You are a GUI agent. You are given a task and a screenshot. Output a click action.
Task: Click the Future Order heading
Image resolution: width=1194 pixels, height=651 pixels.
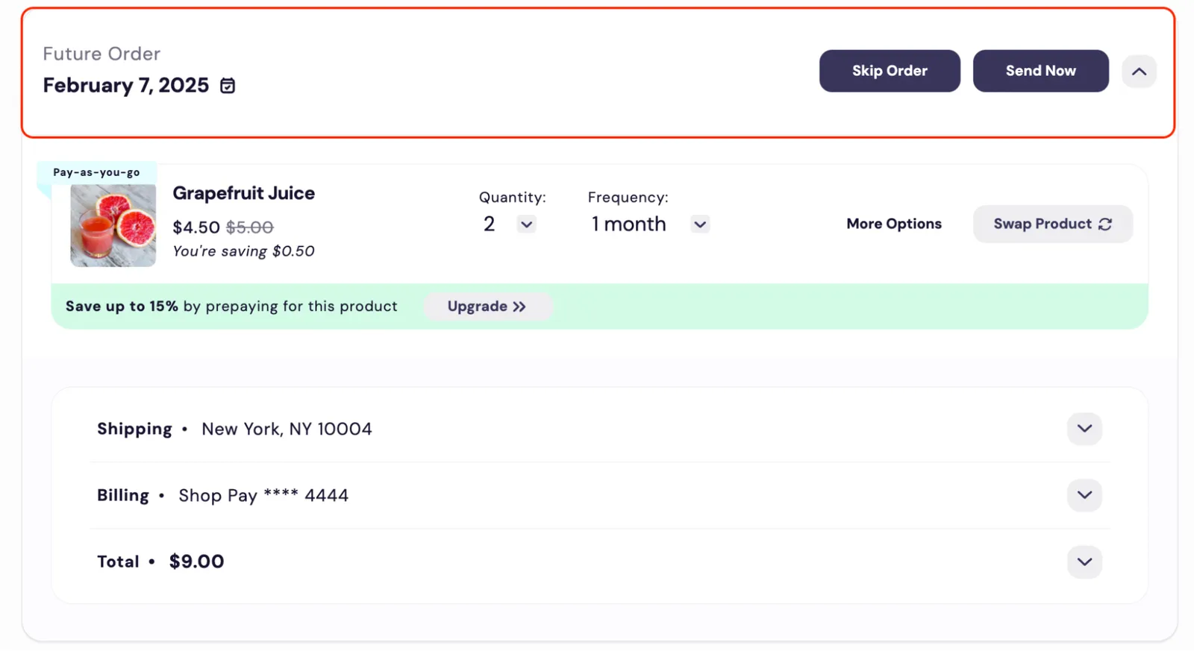click(x=101, y=54)
